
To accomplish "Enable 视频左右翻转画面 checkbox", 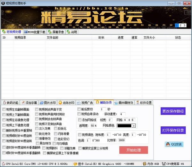I will click(x=4, y=109).
